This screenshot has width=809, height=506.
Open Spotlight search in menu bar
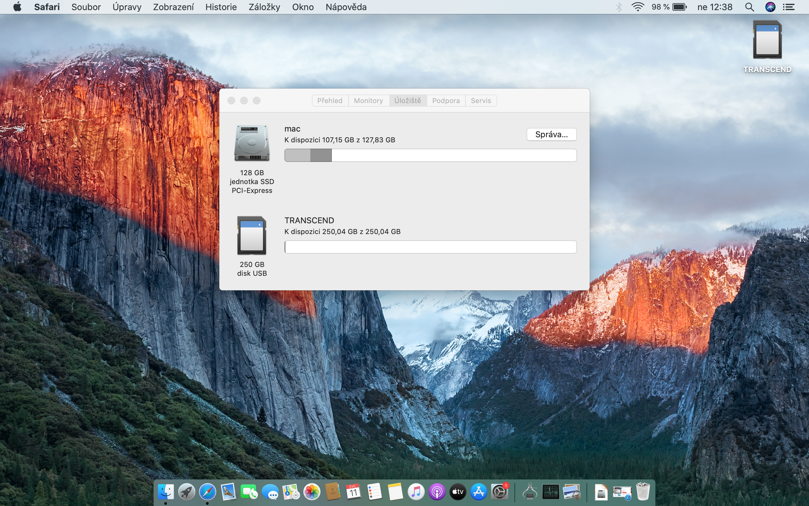pyautogui.click(x=749, y=7)
